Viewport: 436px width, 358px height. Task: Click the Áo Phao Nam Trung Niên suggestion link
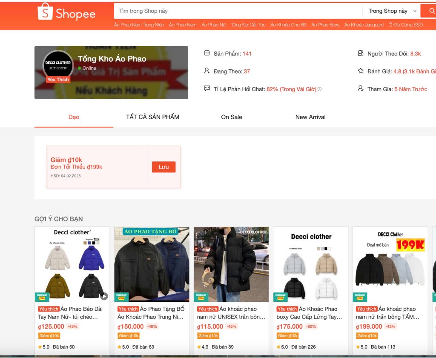click(x=139, y=25)
